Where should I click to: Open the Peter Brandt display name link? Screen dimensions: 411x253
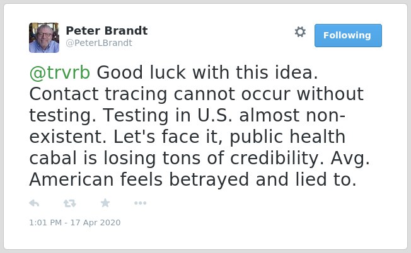pyautogui.click(x=107, y=31)
